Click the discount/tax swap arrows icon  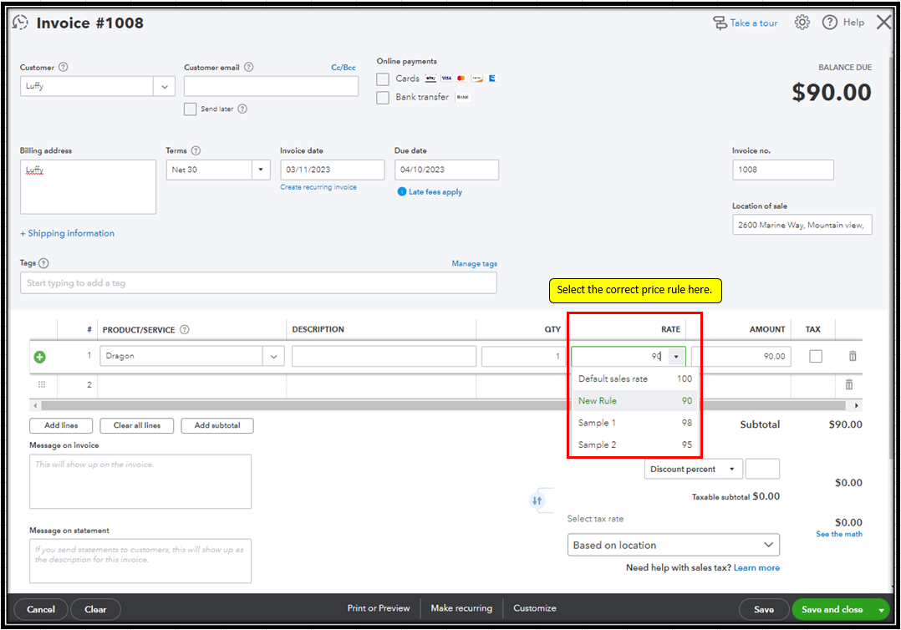coord(537,500)
